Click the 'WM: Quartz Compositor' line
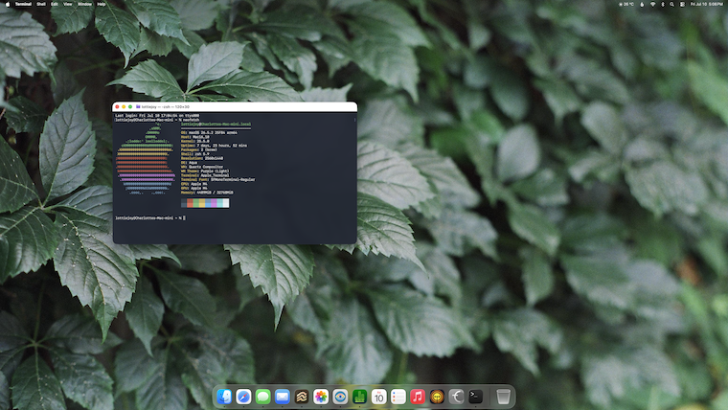The width and height of the screenshot is (728, 410). (202, 167)
